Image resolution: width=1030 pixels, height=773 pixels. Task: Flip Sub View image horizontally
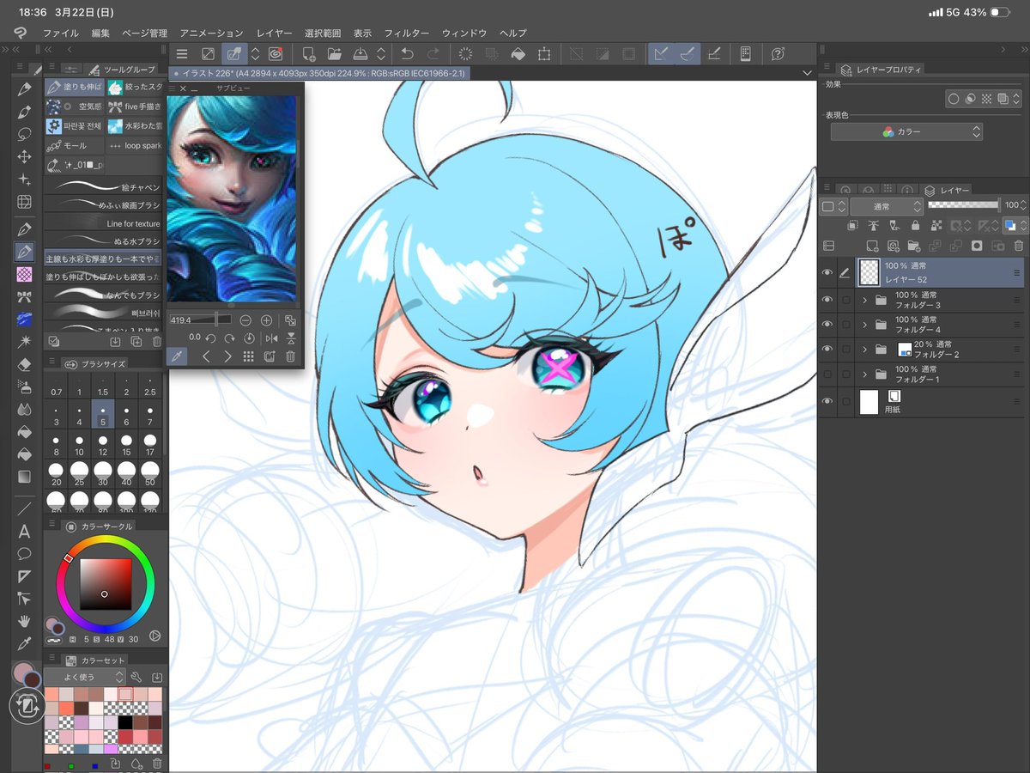tap(271, 338)
